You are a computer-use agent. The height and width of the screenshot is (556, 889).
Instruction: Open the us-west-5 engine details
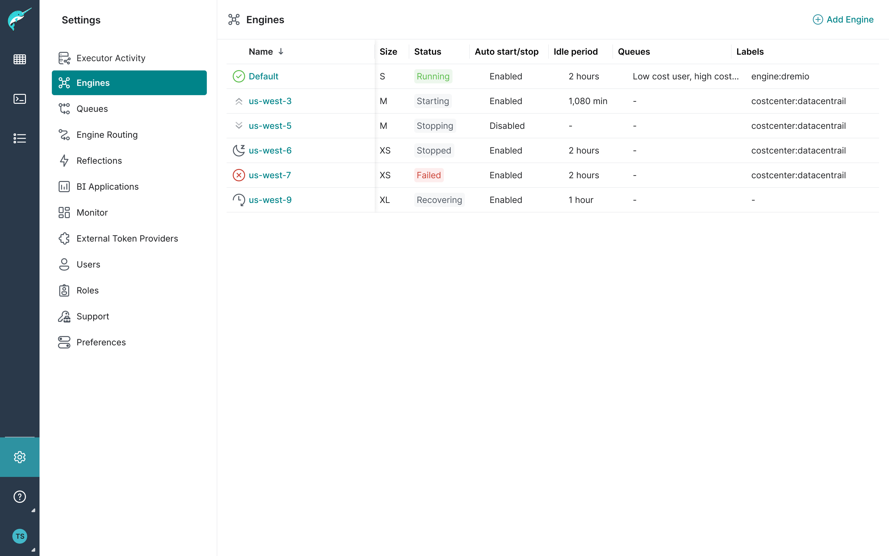(270, 125)
